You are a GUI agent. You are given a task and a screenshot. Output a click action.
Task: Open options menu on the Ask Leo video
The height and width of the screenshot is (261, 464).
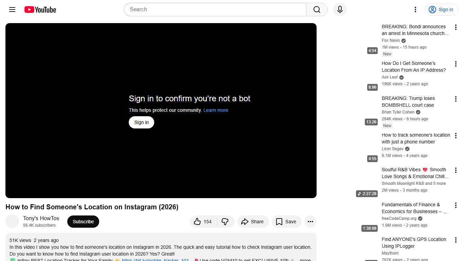click(x=456, y=64)
